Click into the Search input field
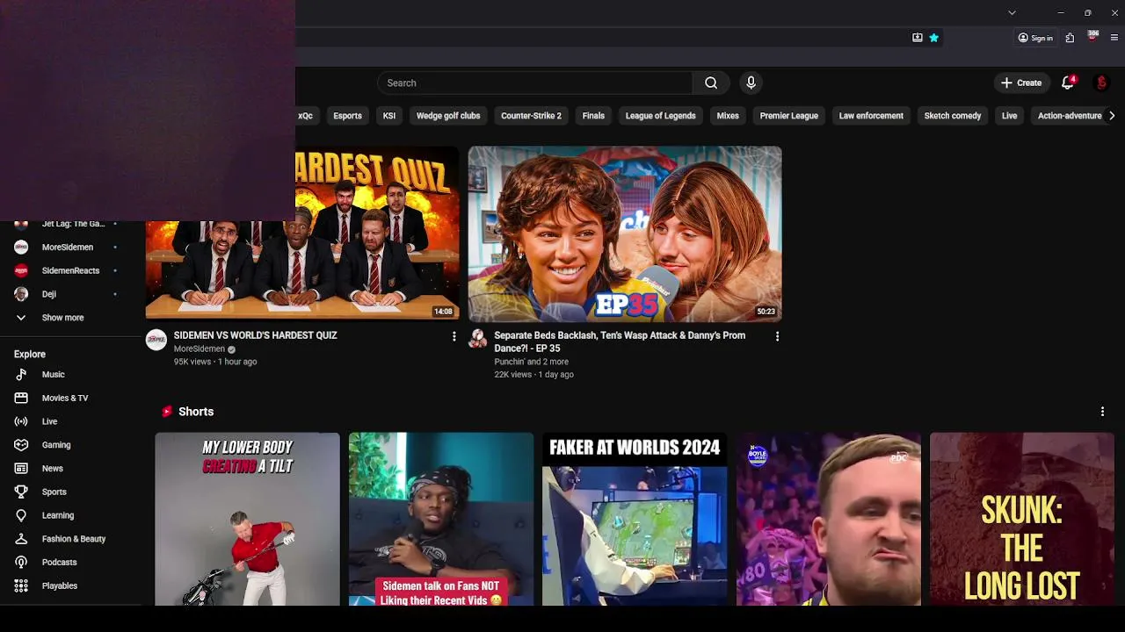The image size is (1125, 632). coord(535,83)
